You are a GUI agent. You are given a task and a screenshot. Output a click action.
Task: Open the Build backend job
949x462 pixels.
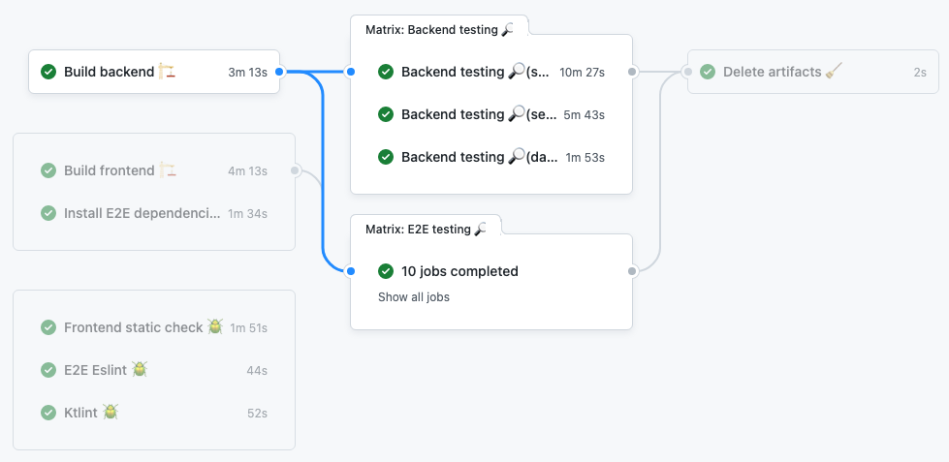tap(109, 72)
